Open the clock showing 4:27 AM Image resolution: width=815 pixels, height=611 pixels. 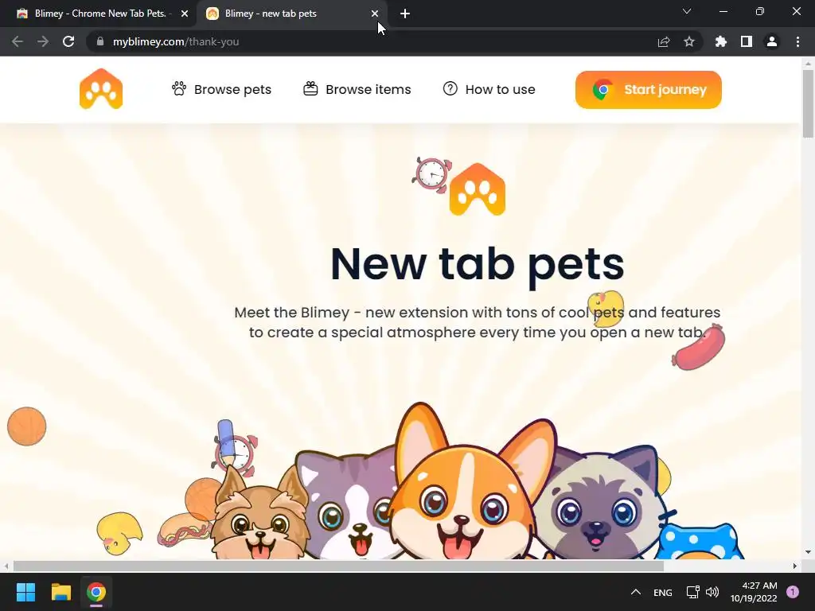pos(754,592)
